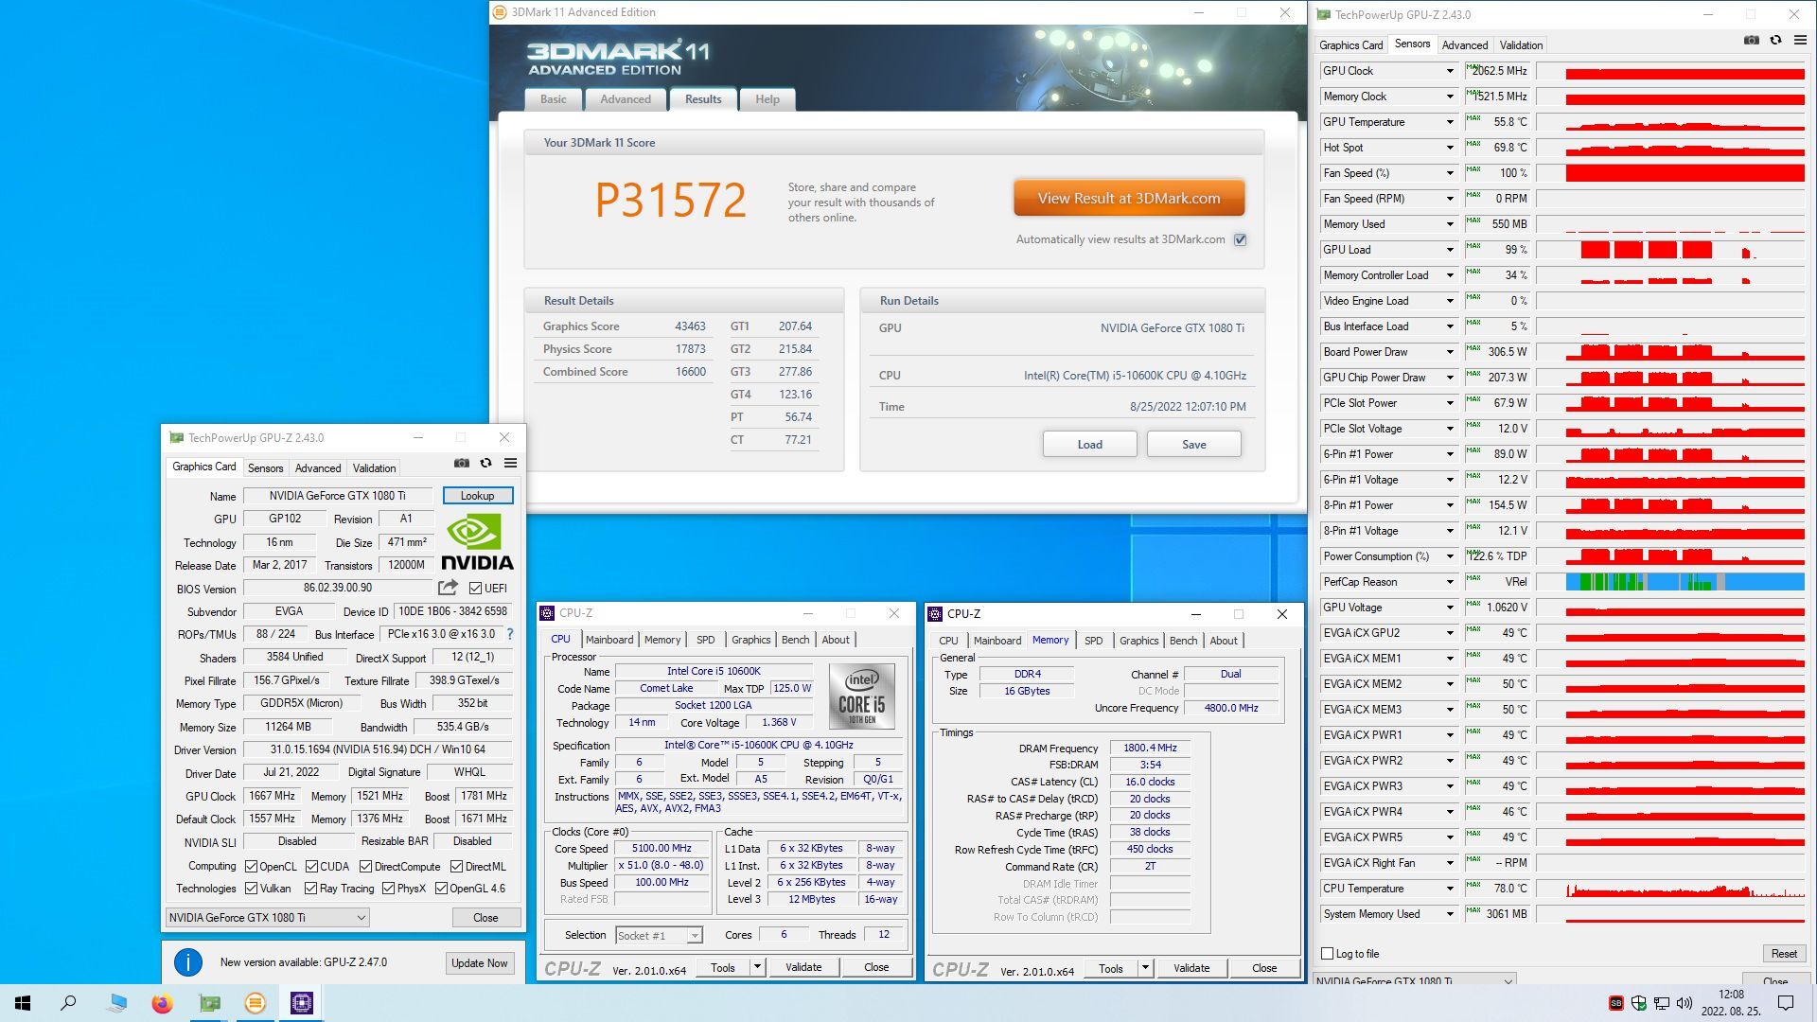Click the BIOS Version field 86.02.39.00.90

tap(338, 588)
